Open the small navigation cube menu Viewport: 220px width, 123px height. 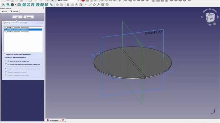[214, 24]
